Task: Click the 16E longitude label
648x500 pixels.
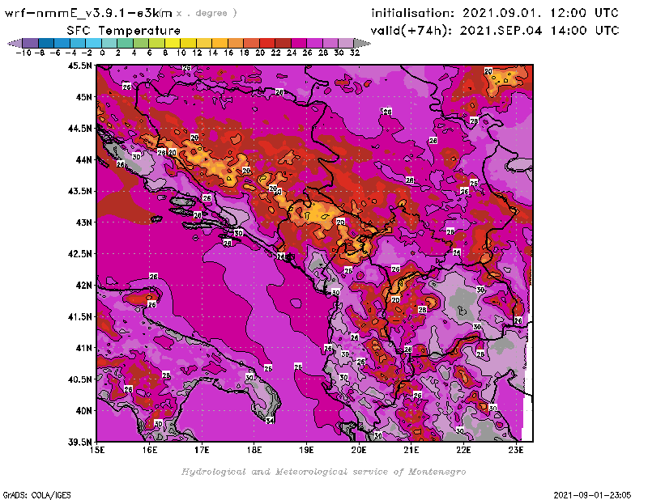Action: (x=150, y=450)
